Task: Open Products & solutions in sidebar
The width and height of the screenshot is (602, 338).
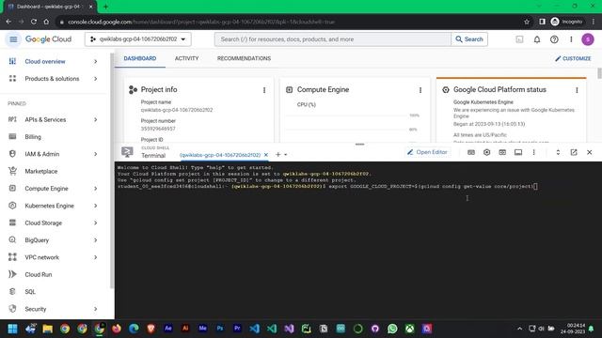Action: tap(53, 79)
